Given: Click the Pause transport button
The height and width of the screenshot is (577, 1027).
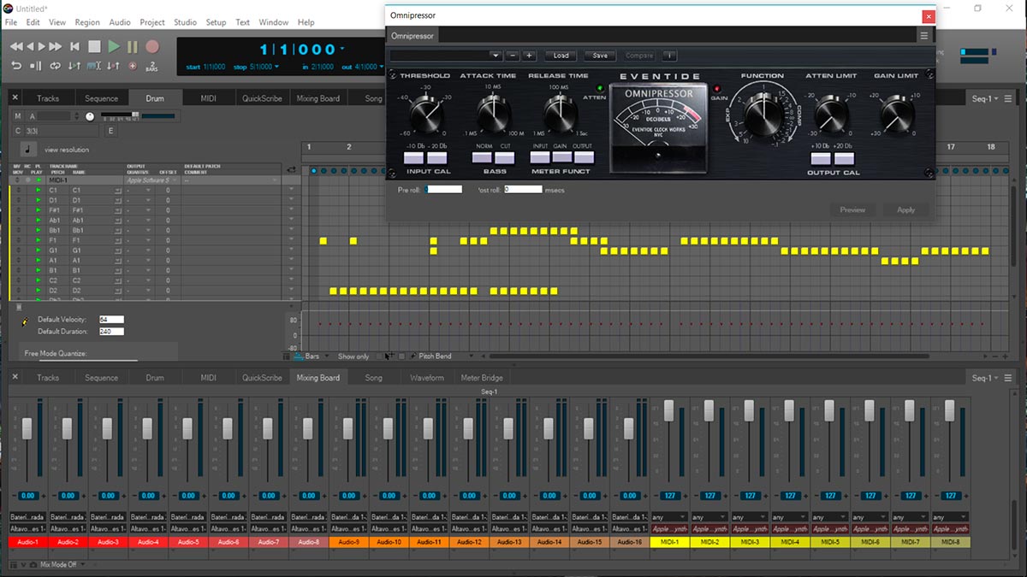Looking at the screenshot, I should coord(133,46).
